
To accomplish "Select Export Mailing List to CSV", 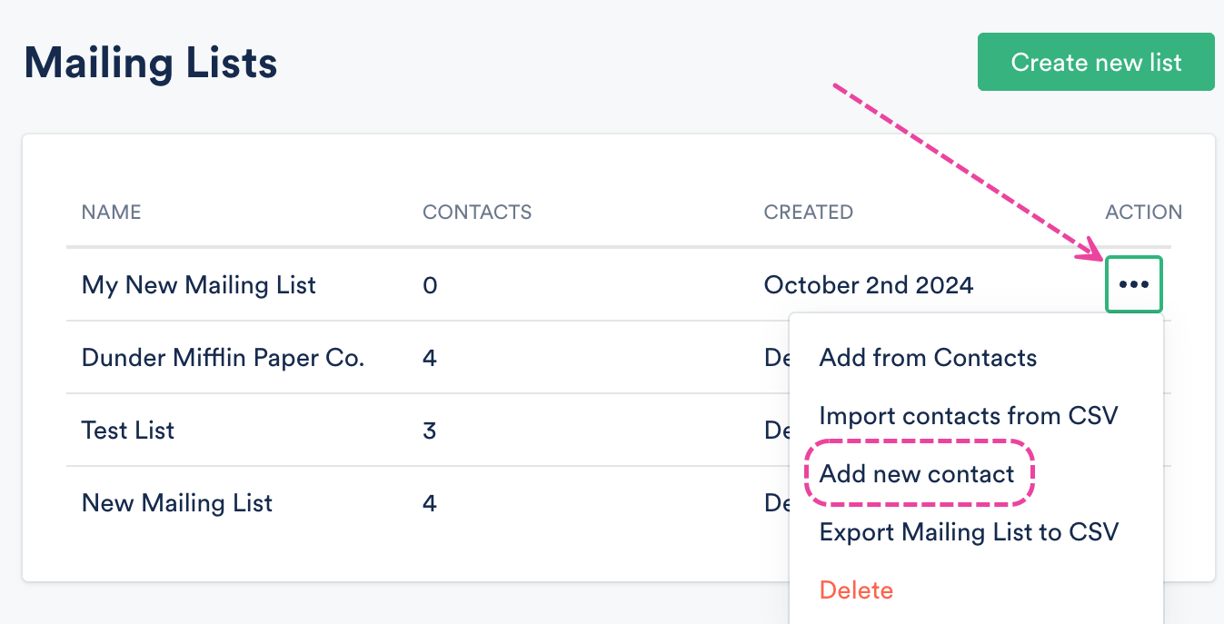I will (x=968, y=532).
